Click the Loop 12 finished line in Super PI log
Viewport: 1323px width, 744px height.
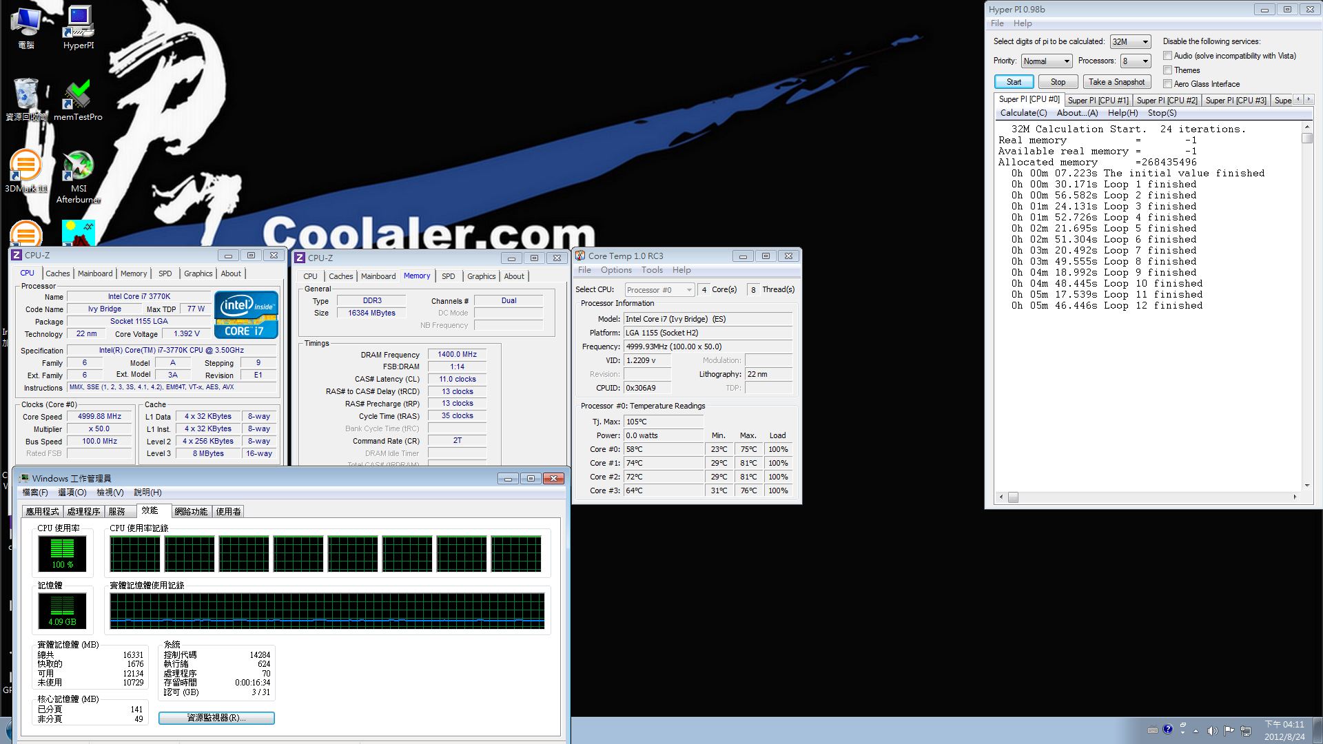[x=1107, y=306]
